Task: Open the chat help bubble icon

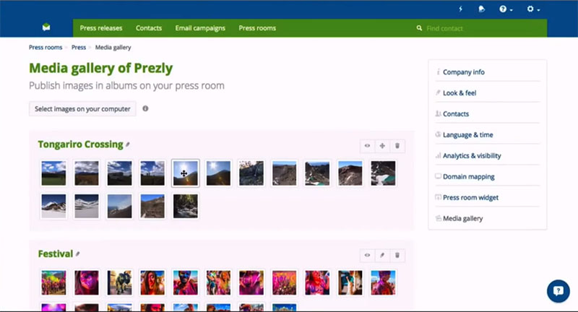Action: 558,291
